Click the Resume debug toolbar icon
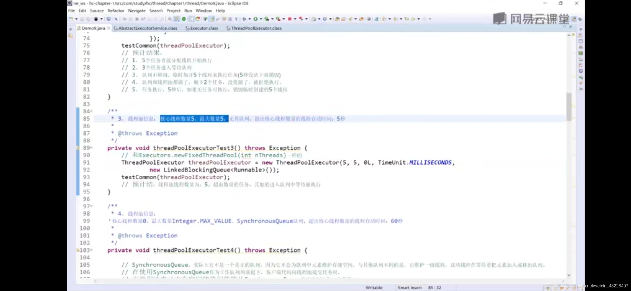The image size is (631, 291). (125, 19)
